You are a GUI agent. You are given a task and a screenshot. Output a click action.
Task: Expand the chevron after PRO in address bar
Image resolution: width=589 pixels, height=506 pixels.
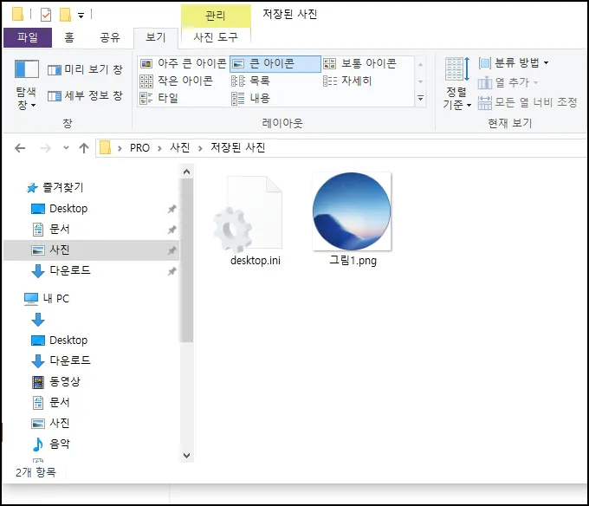point(159,148)
